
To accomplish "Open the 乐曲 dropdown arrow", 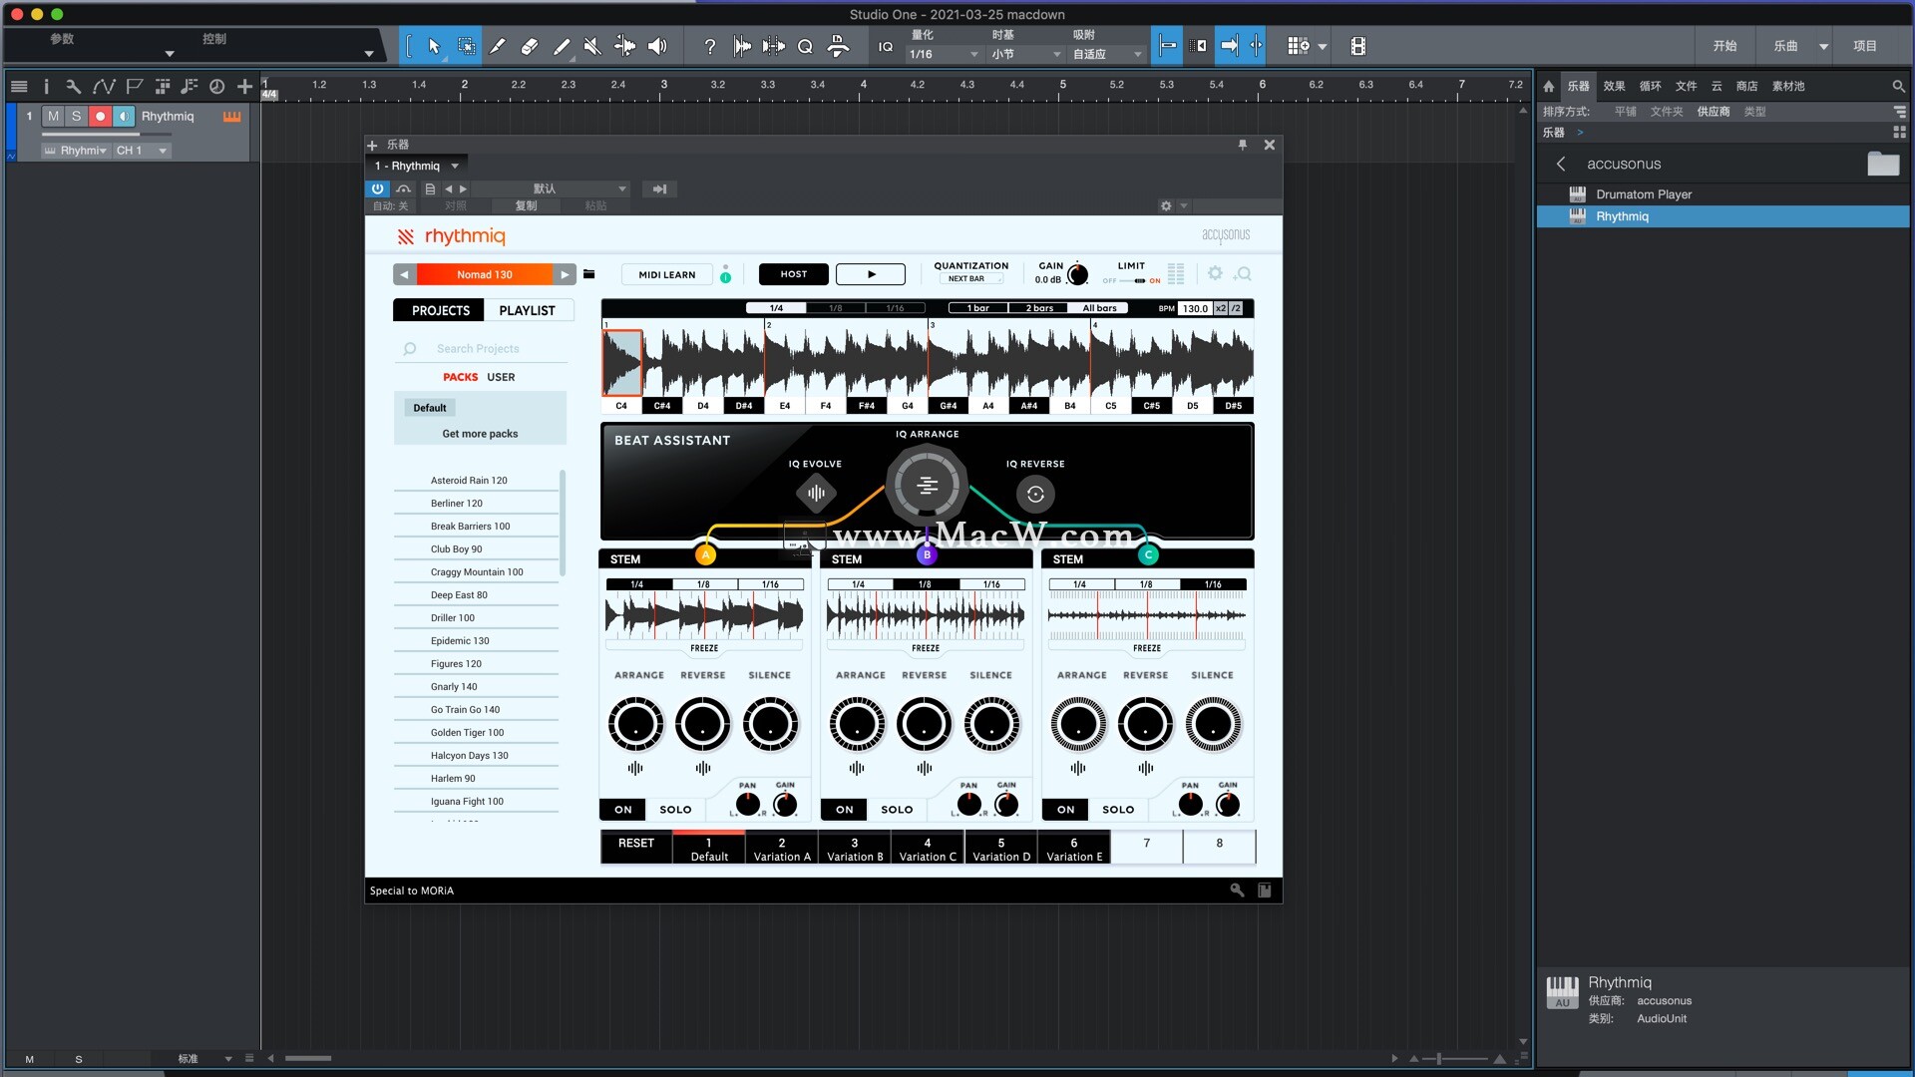I will click(x=1823, y=46).
